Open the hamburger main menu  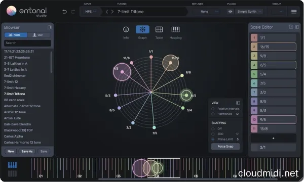click(x=294, y=12)
